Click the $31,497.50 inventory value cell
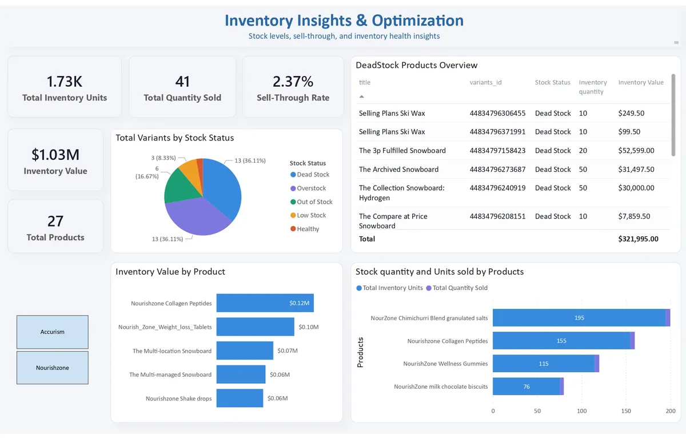 click(636, 170)
